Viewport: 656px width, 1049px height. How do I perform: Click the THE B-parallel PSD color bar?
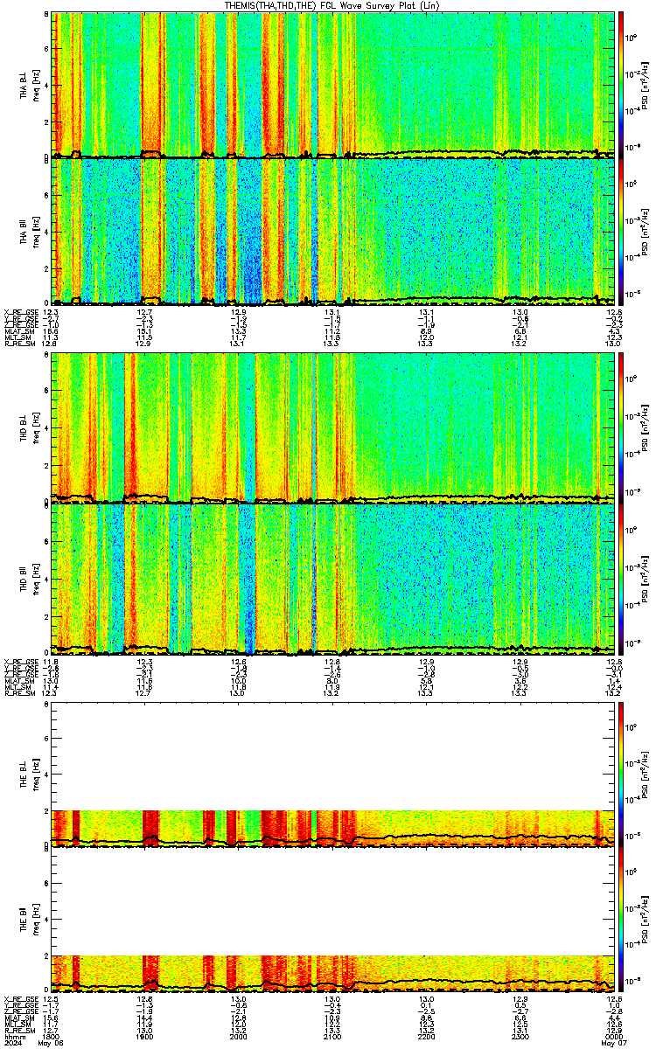622,920
